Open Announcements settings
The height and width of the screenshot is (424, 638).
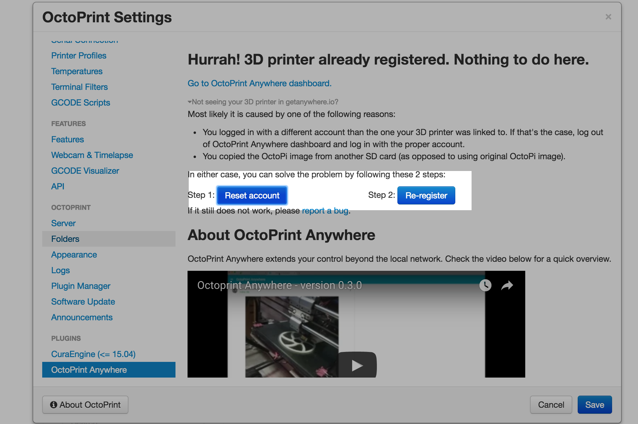[x=82, y=317]
